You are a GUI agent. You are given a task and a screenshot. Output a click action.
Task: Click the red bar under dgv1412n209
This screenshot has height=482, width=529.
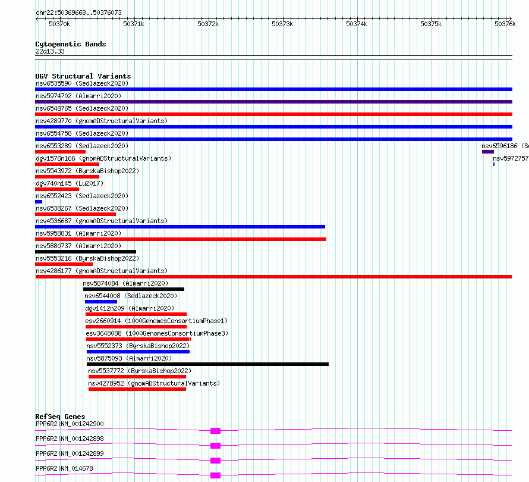coord(136,314)
